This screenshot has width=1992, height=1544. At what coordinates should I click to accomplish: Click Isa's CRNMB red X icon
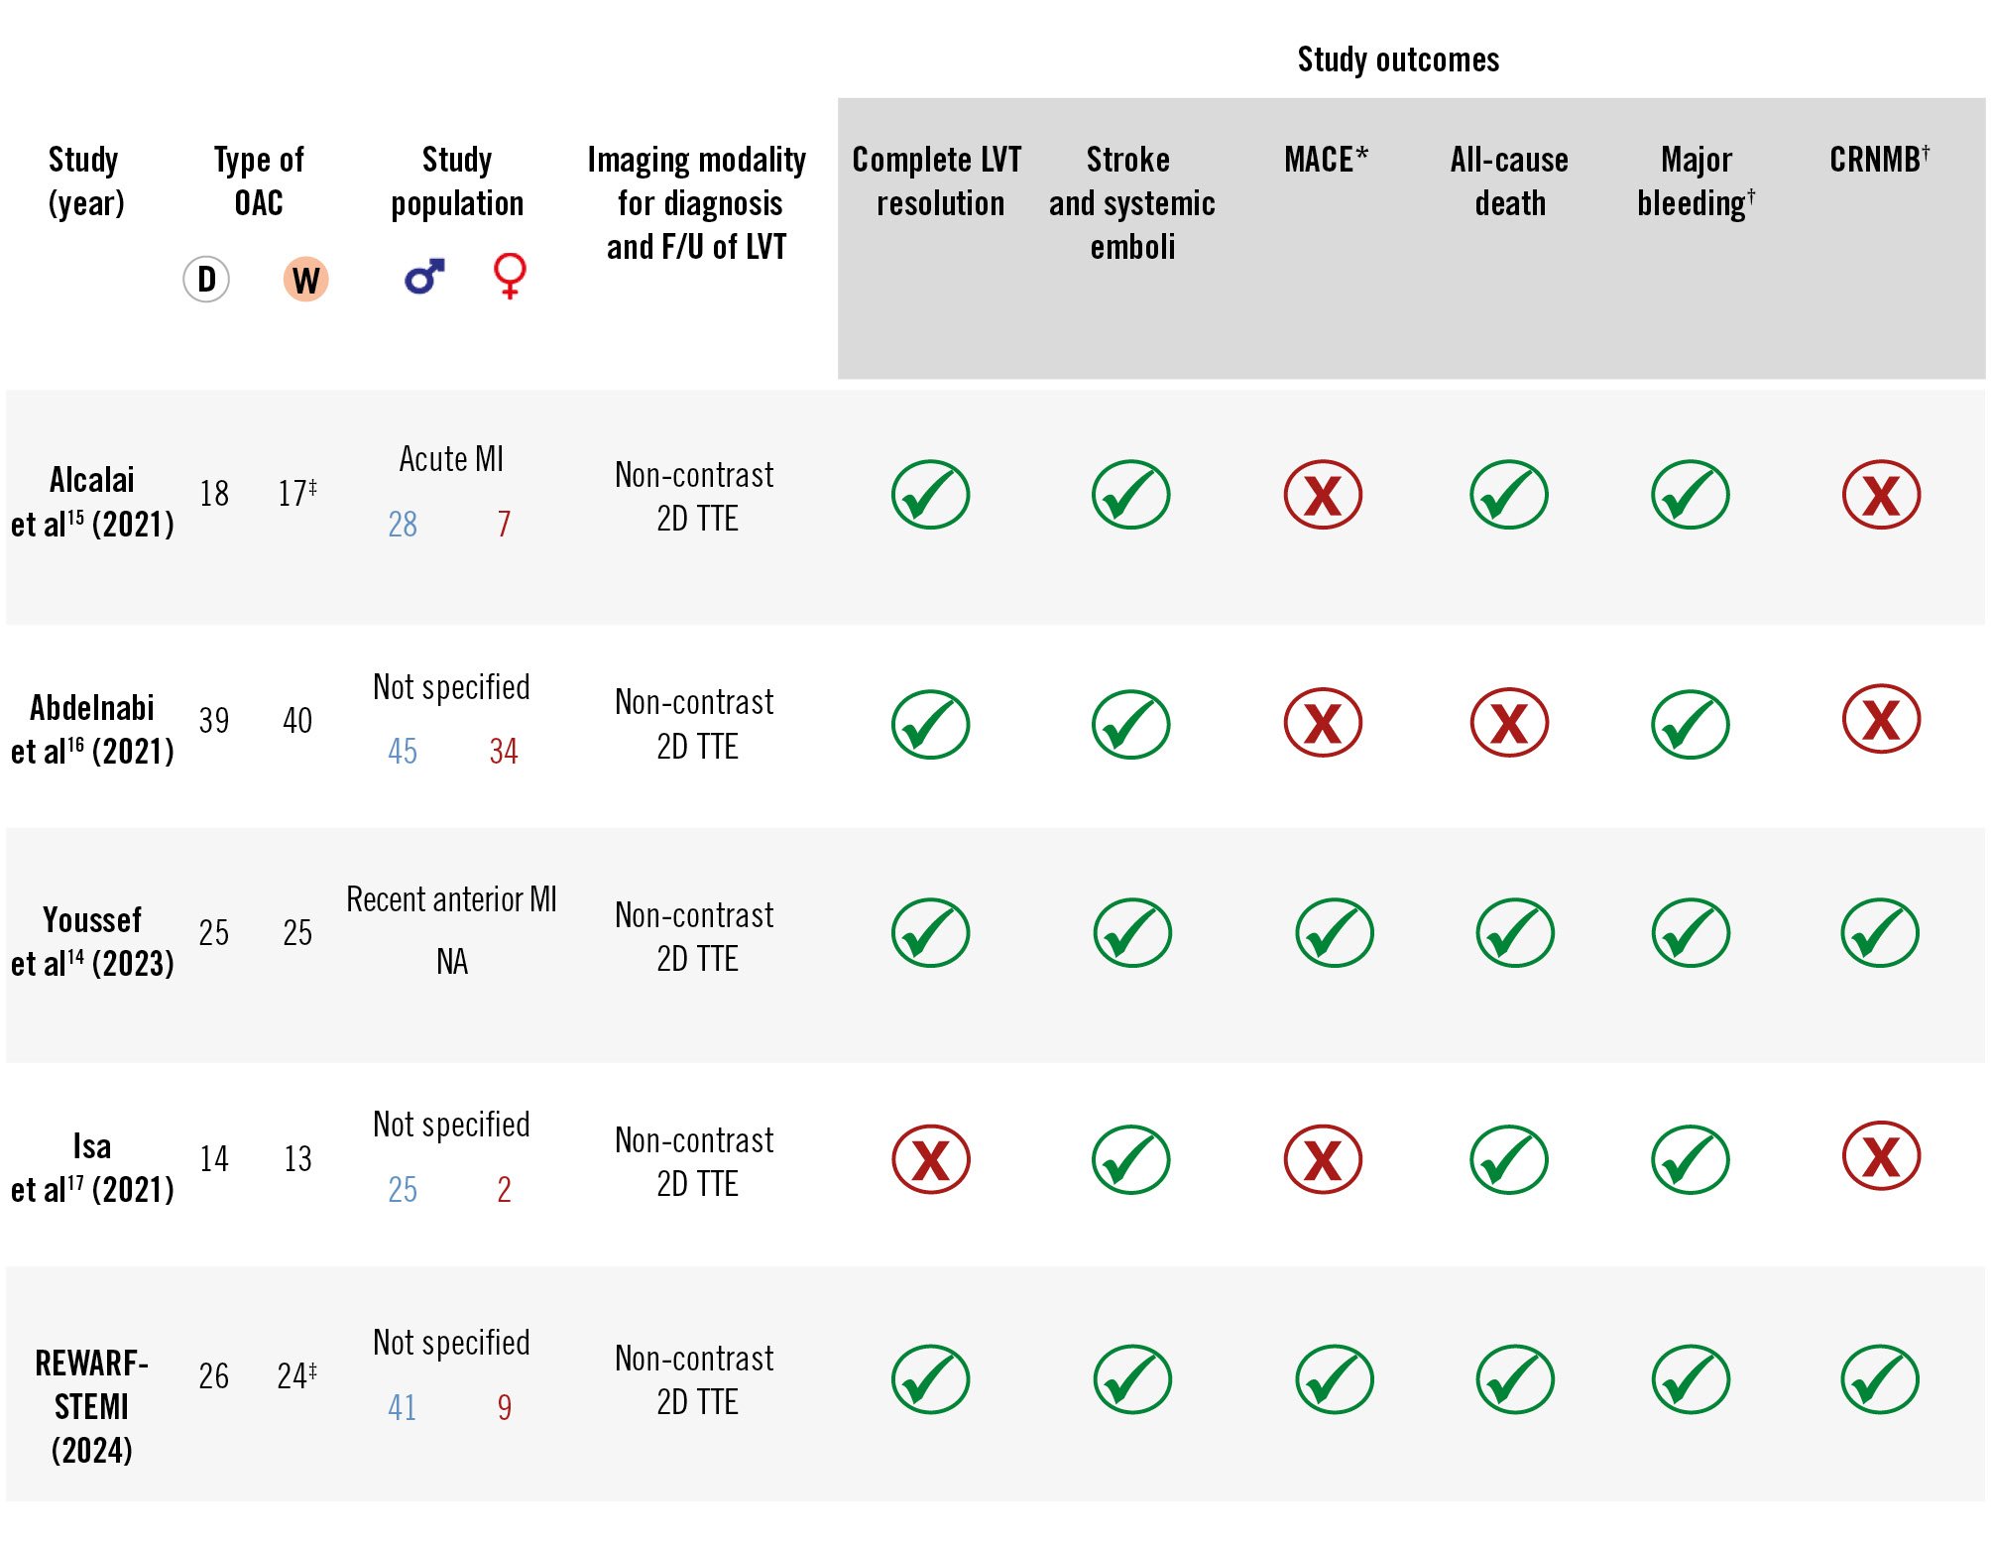coord(1881,1156)
